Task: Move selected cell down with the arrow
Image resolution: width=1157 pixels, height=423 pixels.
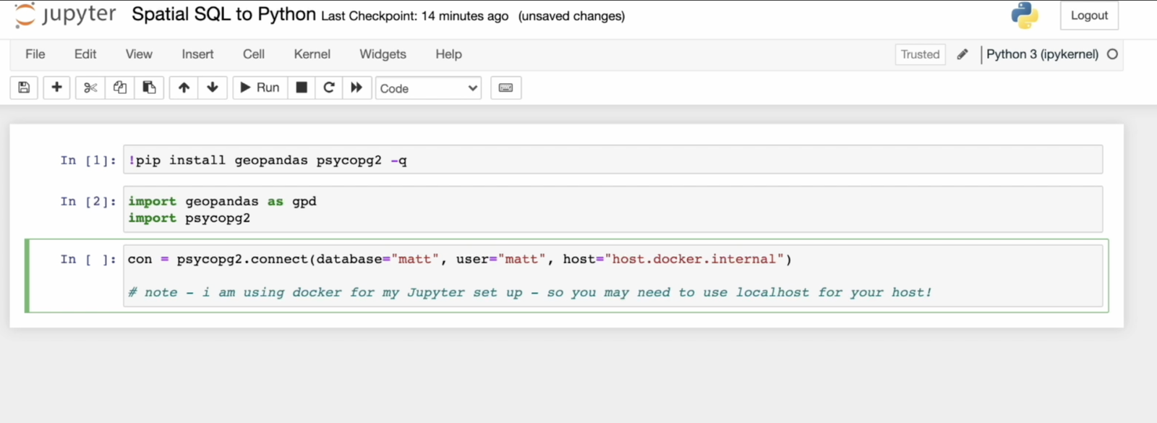Action: tap(213, 87)
